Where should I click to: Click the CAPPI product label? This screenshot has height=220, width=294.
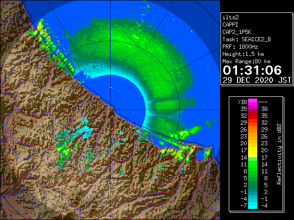230,25
